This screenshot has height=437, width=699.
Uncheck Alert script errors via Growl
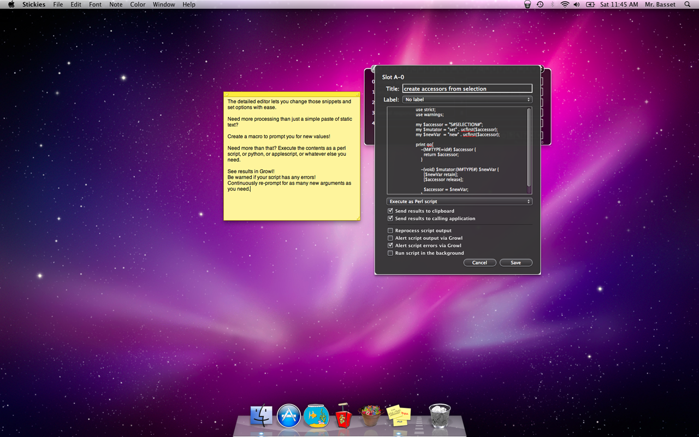pos(390,246)
